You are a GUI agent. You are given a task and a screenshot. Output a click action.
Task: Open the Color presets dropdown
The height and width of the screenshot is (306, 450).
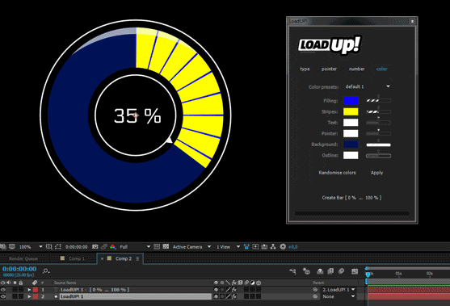tap(368, 86)
